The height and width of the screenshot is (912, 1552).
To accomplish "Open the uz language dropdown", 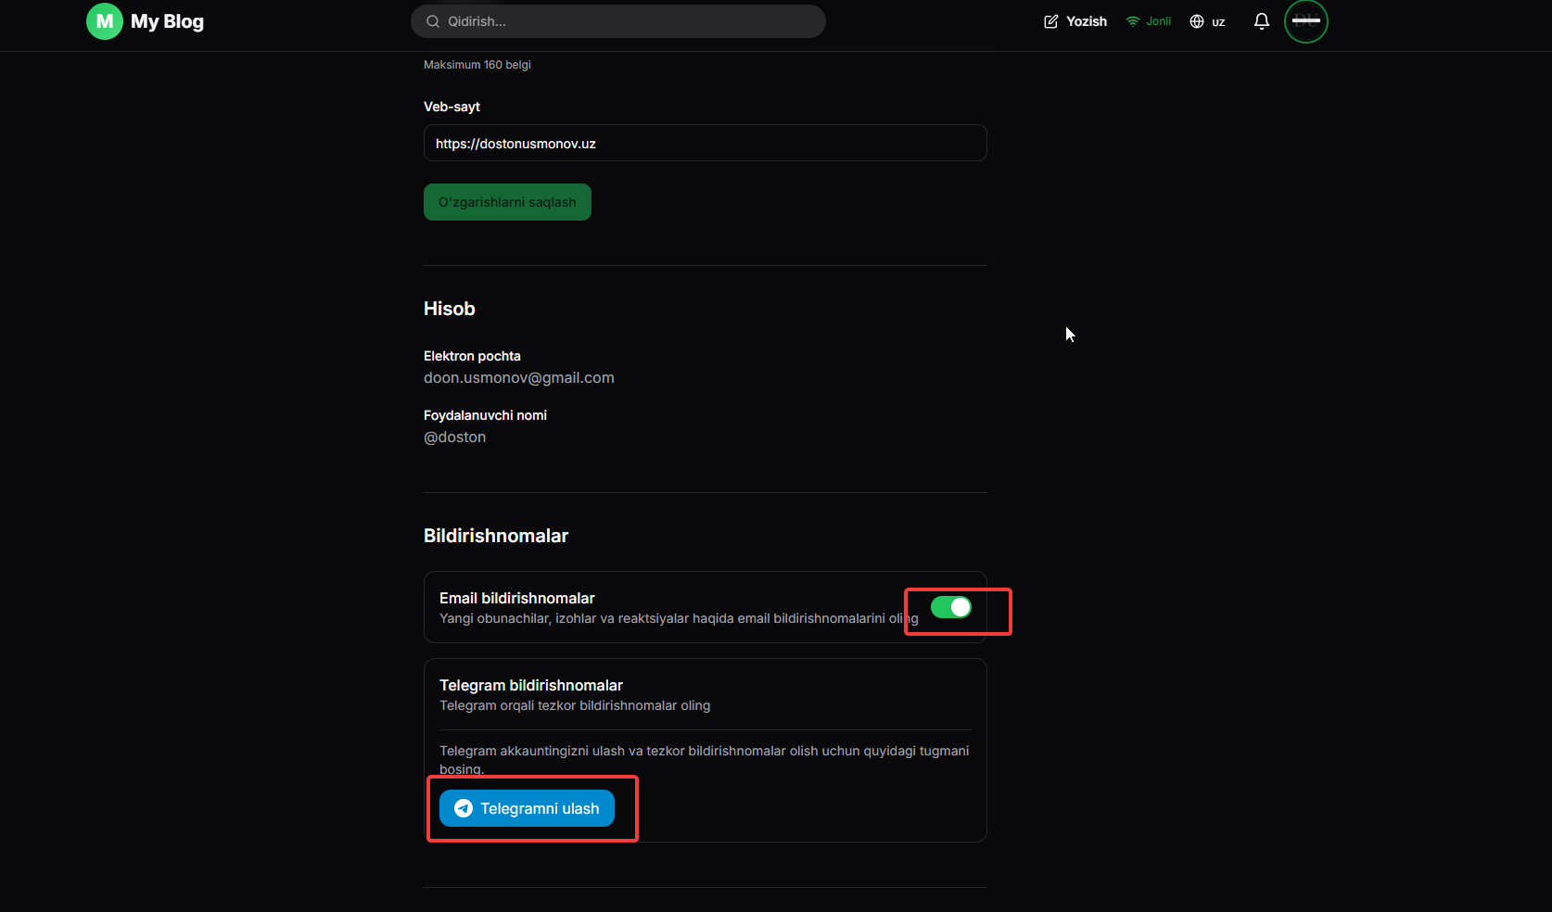I will pyautogui.click(x=1218, y=21).
